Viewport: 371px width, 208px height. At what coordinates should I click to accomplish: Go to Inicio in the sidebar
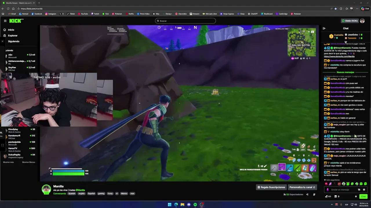pyautogui.click(x=11, y=30)
